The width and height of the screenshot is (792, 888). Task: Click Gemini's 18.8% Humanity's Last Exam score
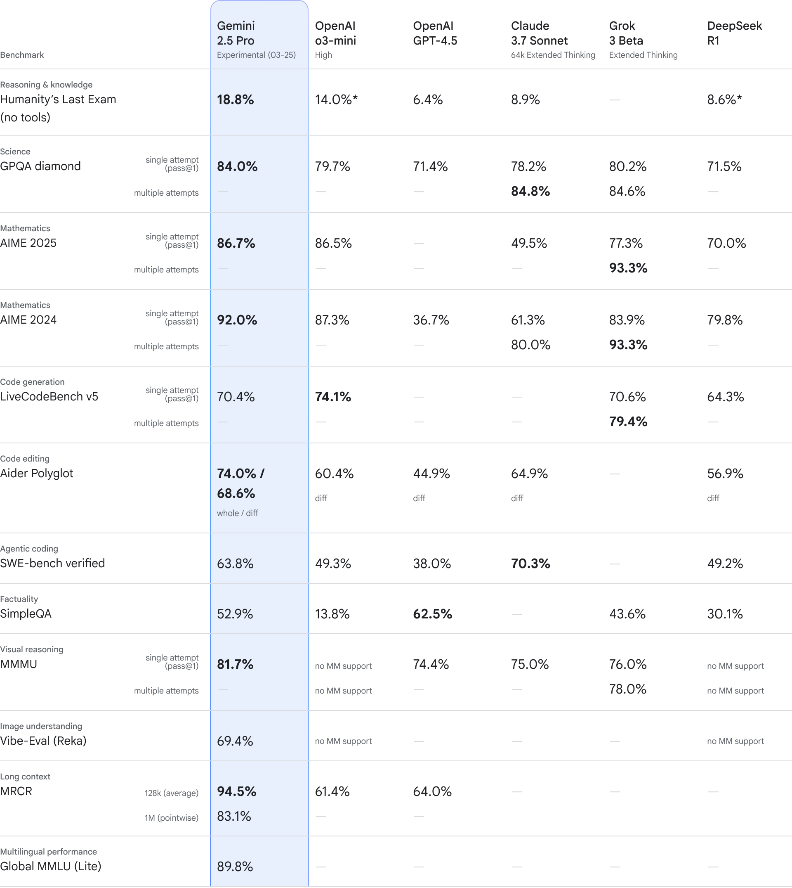tap(236, 100)
